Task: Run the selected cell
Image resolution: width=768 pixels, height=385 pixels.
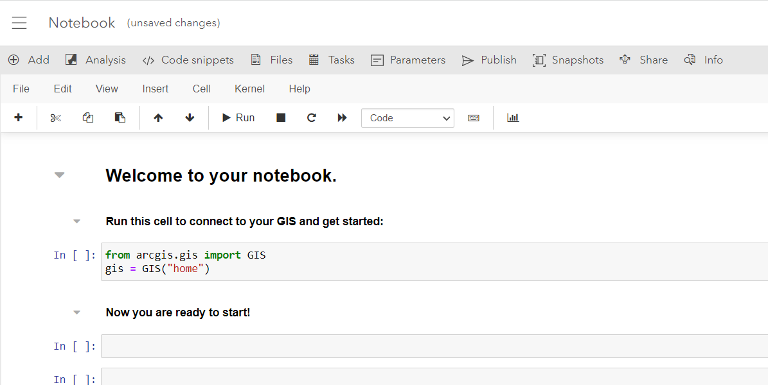Action: coord(237,117)
